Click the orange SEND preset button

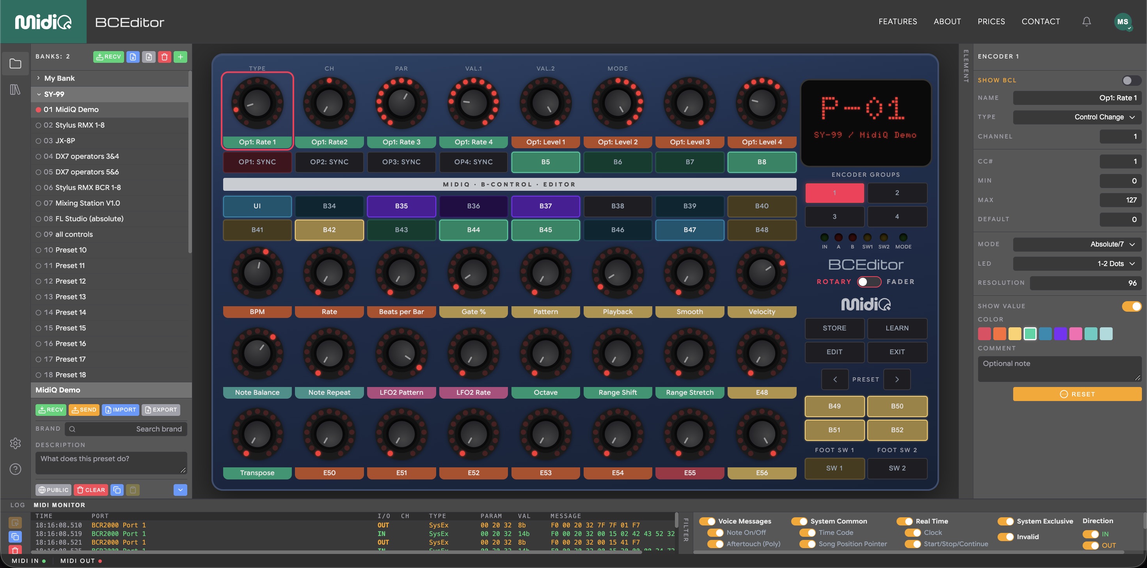(85, 410)
